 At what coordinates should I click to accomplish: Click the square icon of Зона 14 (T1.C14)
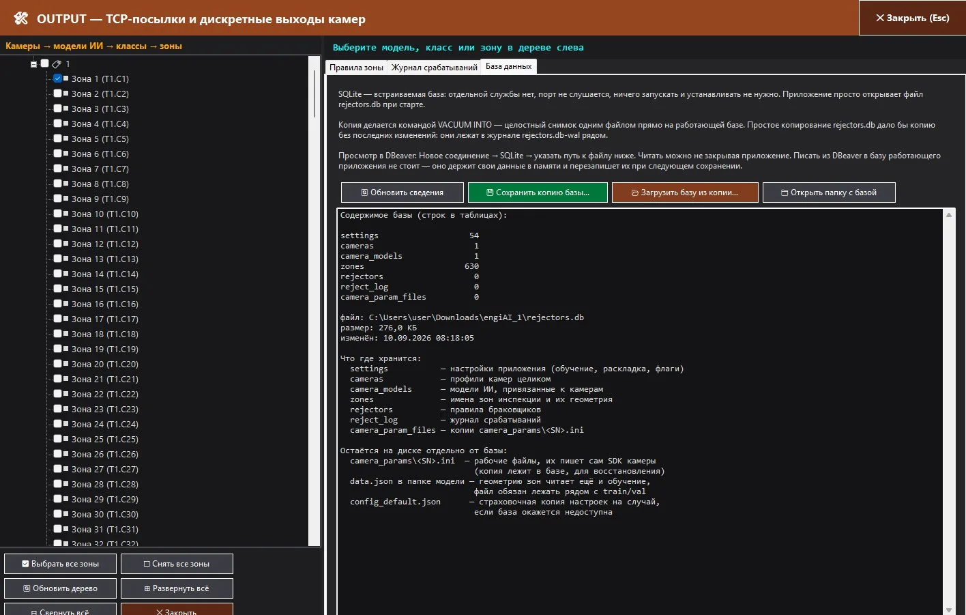point(66,274)
